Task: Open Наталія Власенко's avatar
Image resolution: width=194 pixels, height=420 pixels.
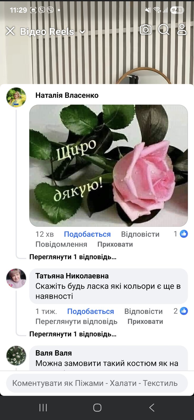Action: [16, 97]
